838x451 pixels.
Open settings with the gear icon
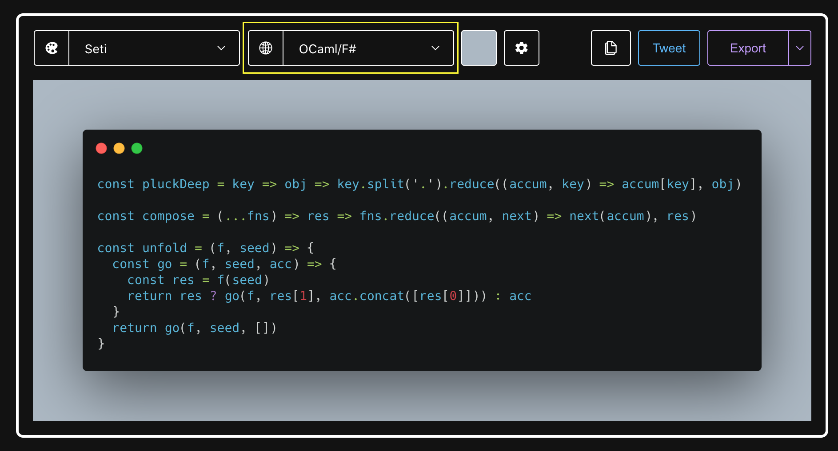point(522,48)
